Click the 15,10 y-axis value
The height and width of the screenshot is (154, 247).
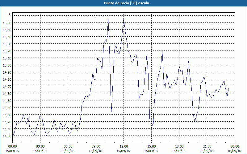click(7, 58)
